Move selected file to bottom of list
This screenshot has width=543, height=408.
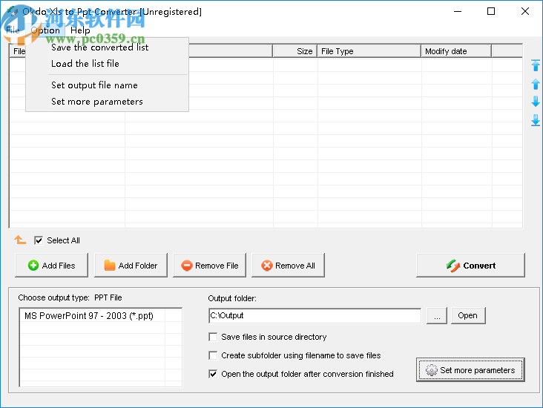pos(536,120)
